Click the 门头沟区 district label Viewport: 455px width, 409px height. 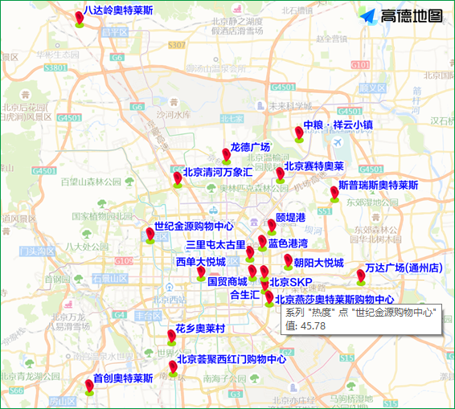point(37,252)
